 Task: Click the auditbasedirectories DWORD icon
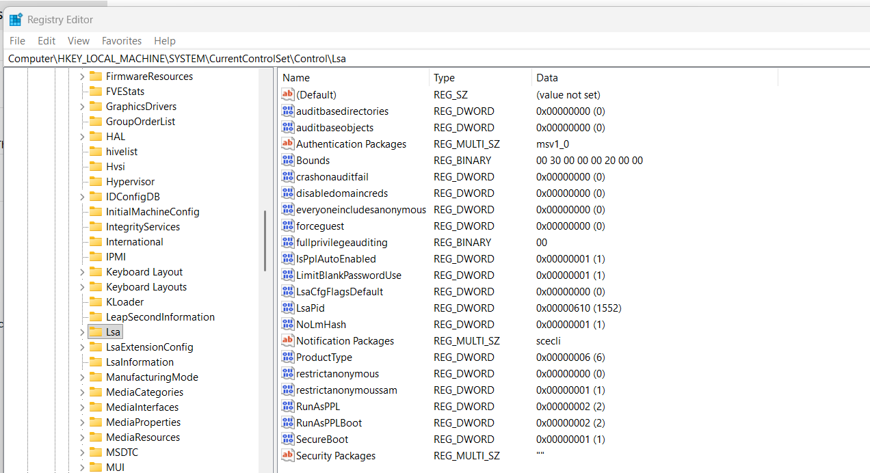click(288, 111)
